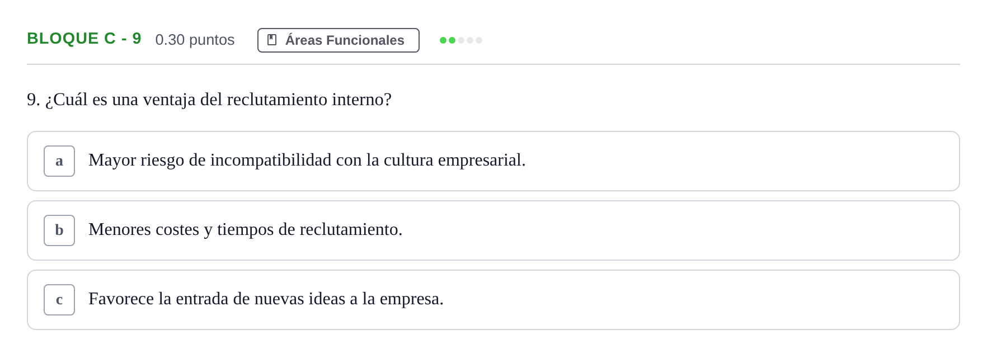This screenshot has height=358, width=987.
Task: Click the horizontal divider line under the header
Action: pyautogui.click(x=493, y=64)
